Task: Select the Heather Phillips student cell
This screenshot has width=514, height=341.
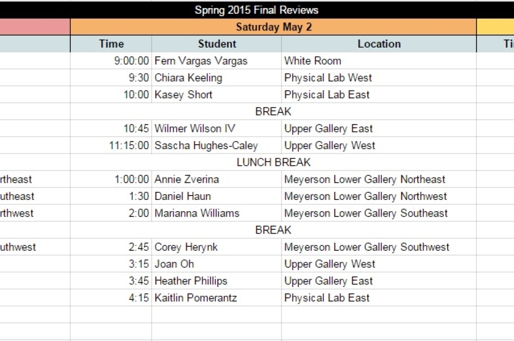Action: (x=217, y=281)
